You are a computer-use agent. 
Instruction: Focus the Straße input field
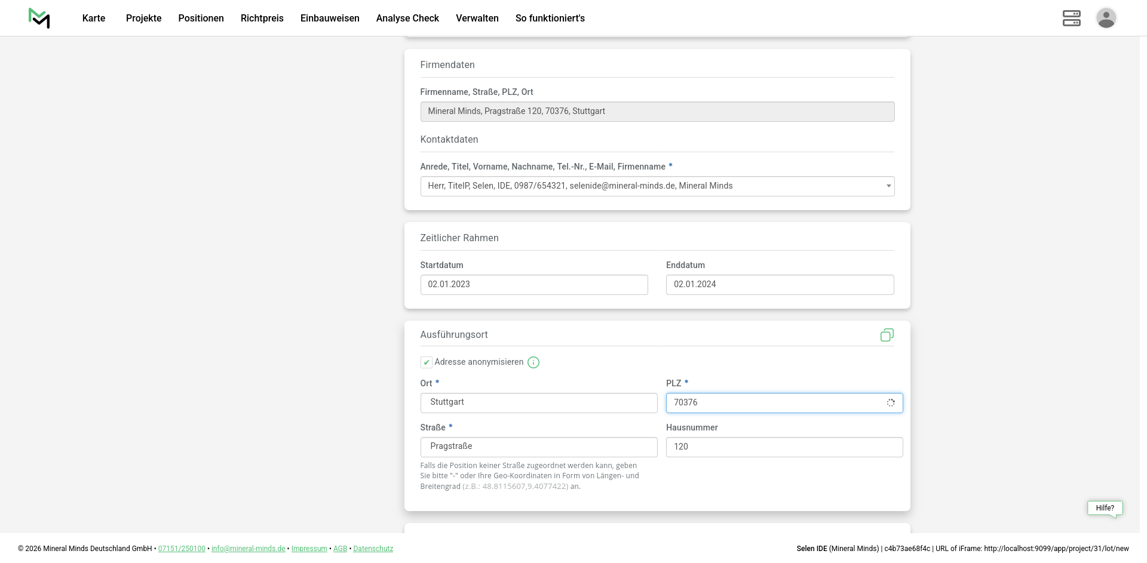[539, 447]
